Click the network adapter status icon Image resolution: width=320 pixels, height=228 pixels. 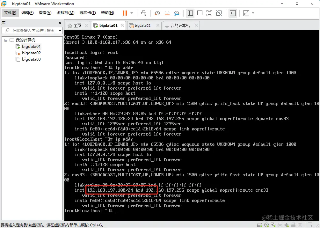pos(273,225)
